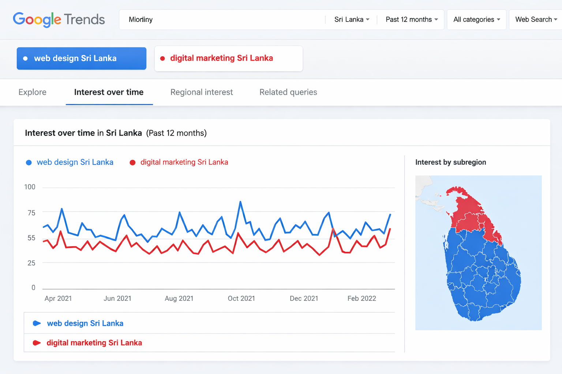Go to the Related queries tab

pos(288,92)
